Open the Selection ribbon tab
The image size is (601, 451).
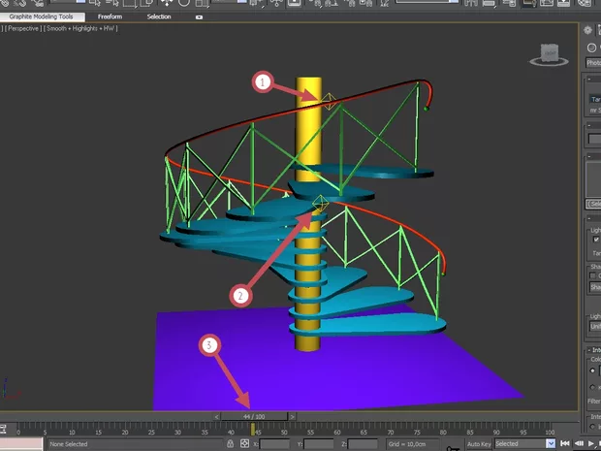click(x=158, y=16)
